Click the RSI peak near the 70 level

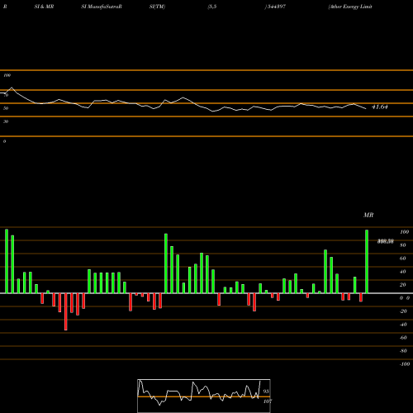(x=12, y=88)
